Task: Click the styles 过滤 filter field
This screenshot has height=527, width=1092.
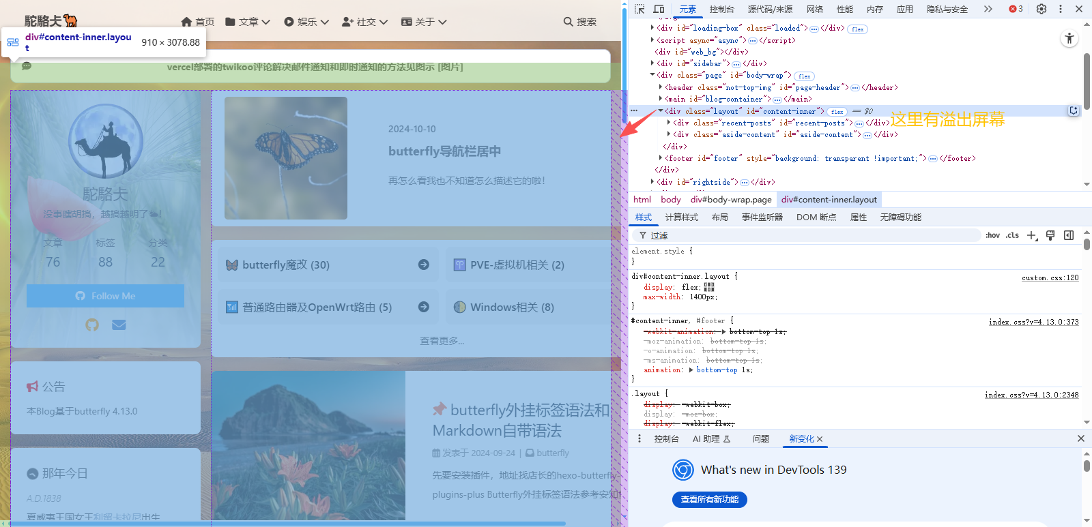Action: 805,235
